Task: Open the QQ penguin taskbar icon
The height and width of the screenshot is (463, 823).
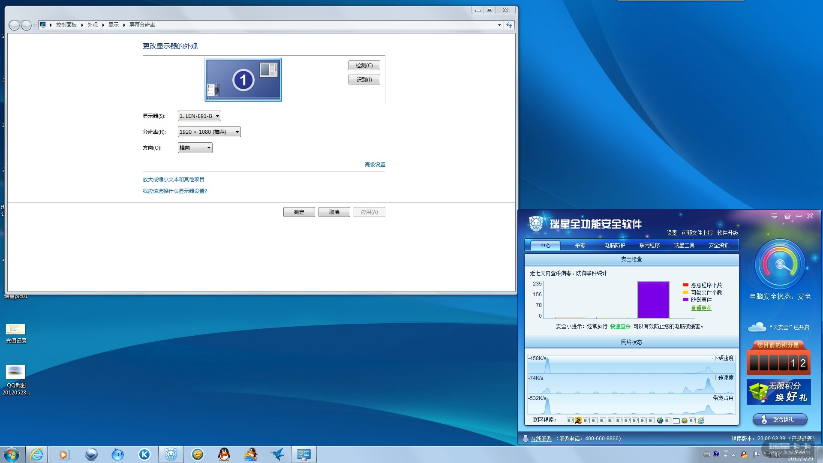Action: tap(224, 454)
